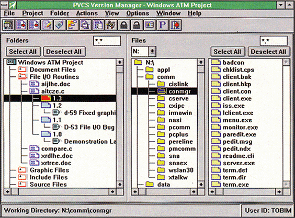Click the Folders filter field showing *.*
The width and height of the screenshot is (295, 218).
click(x=107, y=41)
